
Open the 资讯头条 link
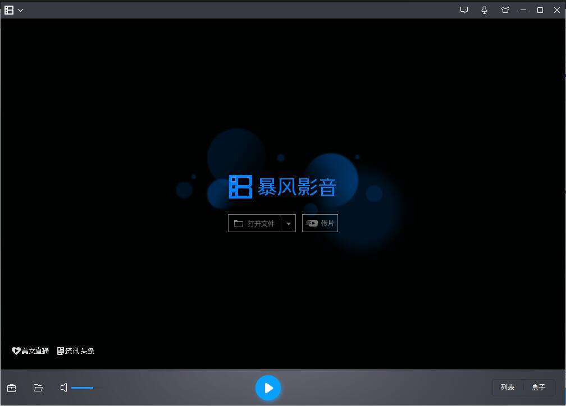(x=76, y=351)
